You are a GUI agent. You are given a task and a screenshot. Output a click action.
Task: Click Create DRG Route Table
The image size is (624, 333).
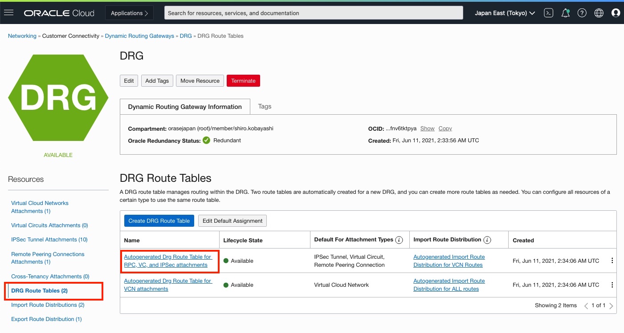[x=159, y=221]
